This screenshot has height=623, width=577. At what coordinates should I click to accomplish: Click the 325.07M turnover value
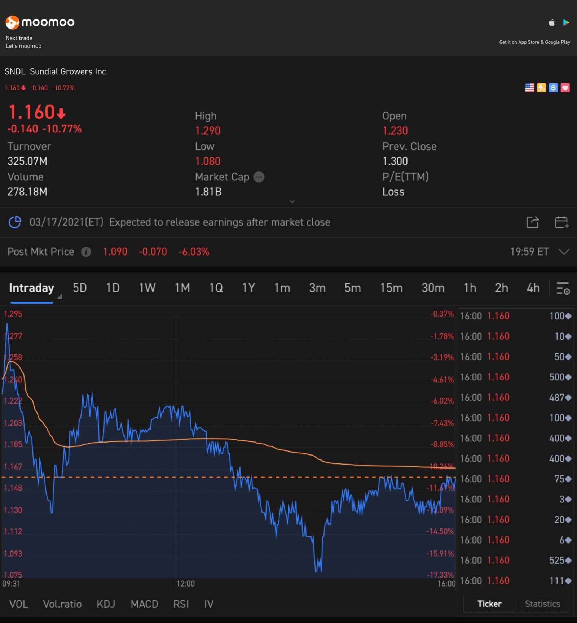[x=27, y=161]
